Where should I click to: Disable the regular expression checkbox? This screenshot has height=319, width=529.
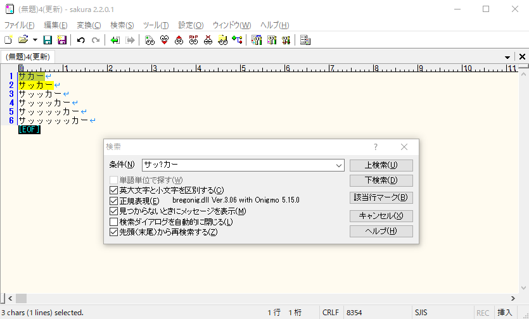coord(114,201)
